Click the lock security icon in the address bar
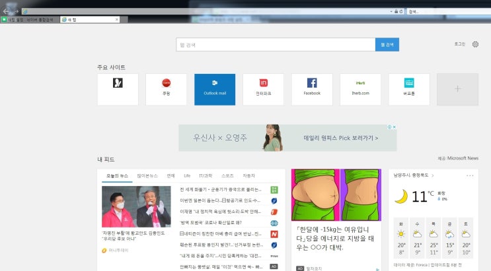This screenshot has width=491, height=271. [396, 11]
